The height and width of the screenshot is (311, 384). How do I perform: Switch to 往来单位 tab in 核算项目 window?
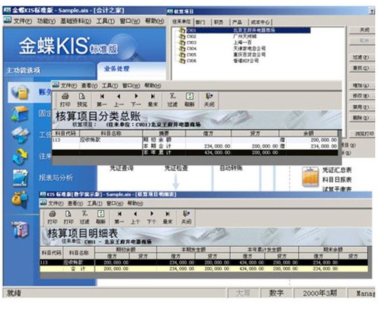pos(182,22)
